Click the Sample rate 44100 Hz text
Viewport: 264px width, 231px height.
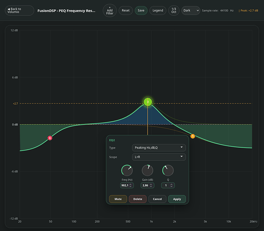coord(218,11)
